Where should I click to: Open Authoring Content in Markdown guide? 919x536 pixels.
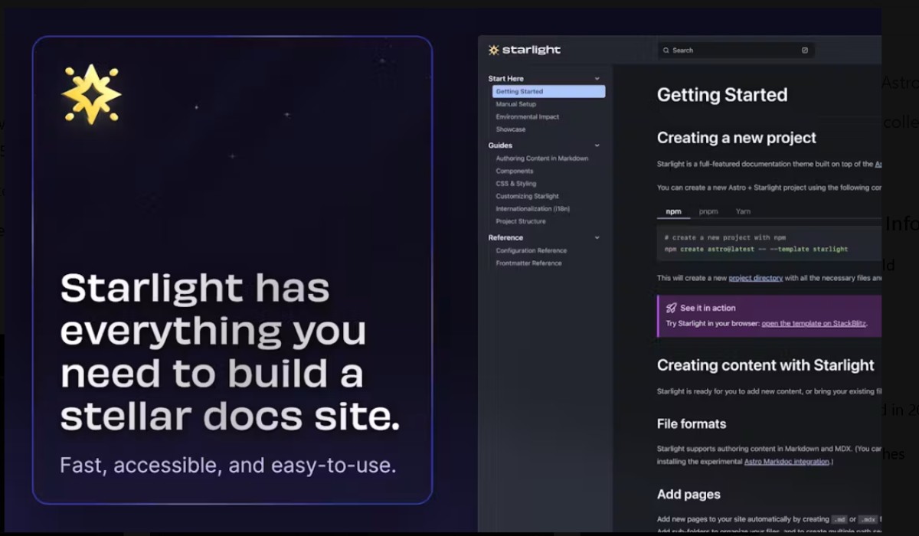(541, 159)
